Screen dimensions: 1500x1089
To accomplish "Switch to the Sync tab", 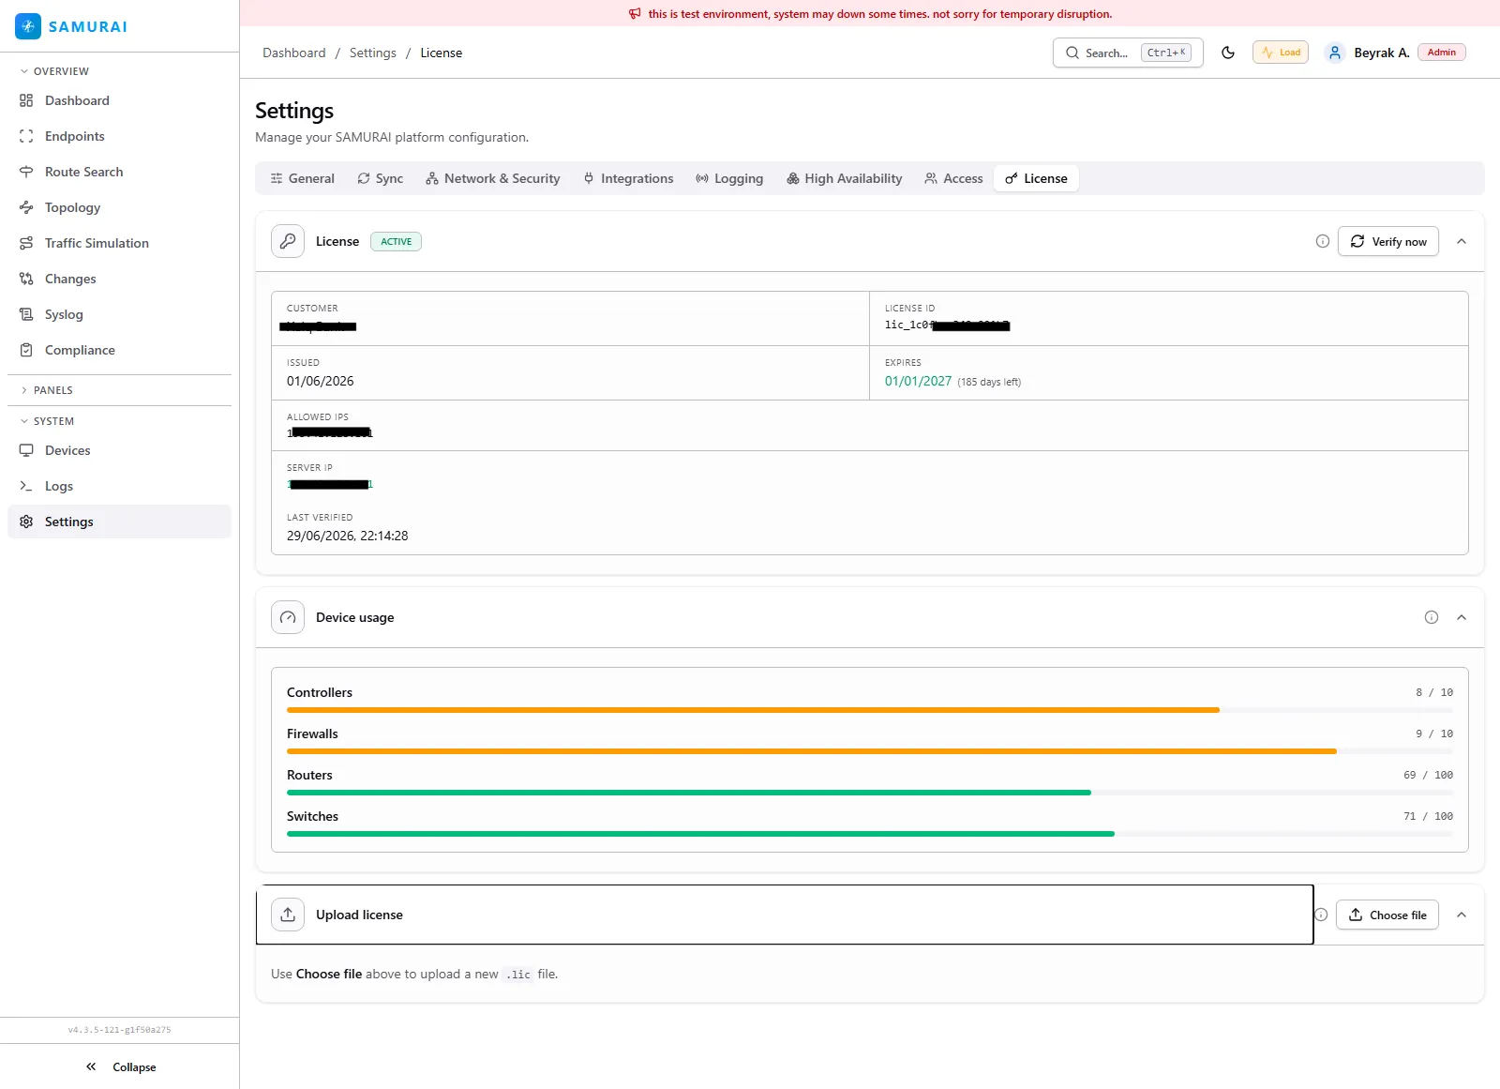I will tap(380, 178).
